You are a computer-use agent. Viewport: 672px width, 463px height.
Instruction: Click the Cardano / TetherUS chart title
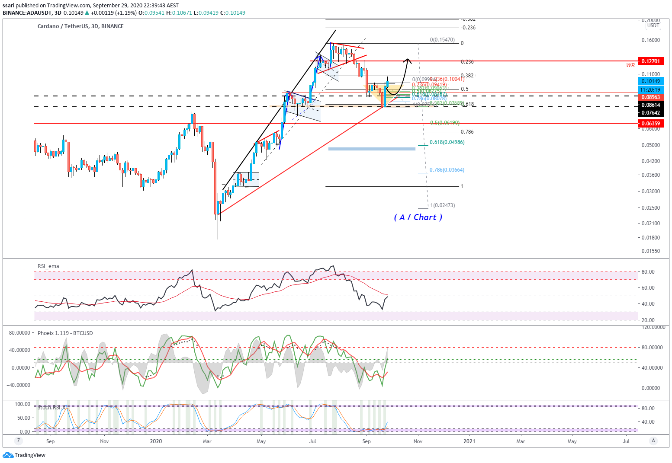(x=80, y=26)
